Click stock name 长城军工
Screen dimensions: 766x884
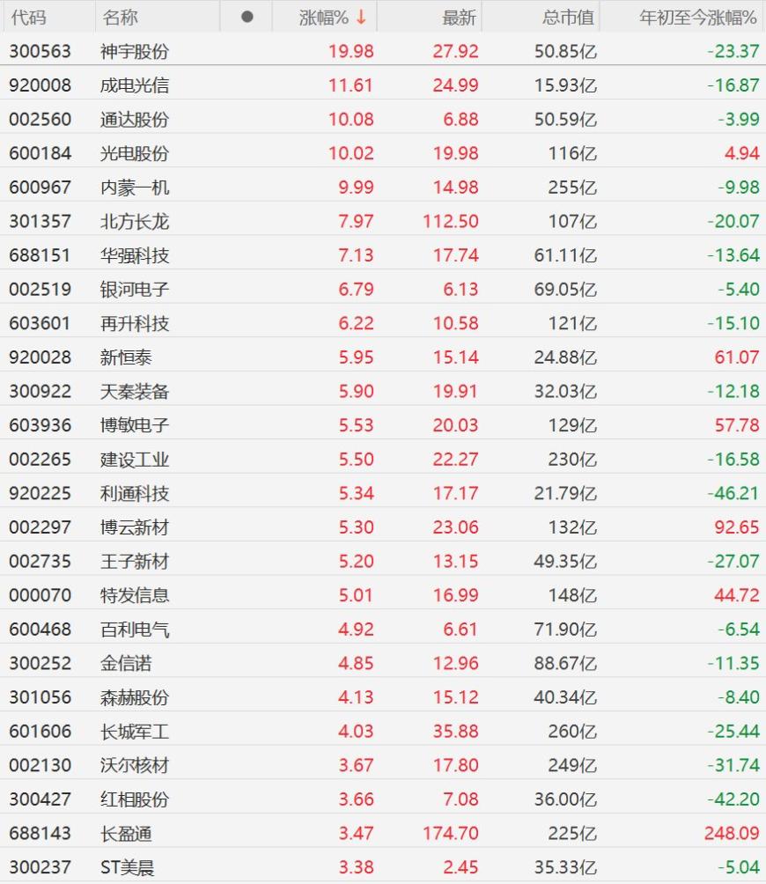135,731
